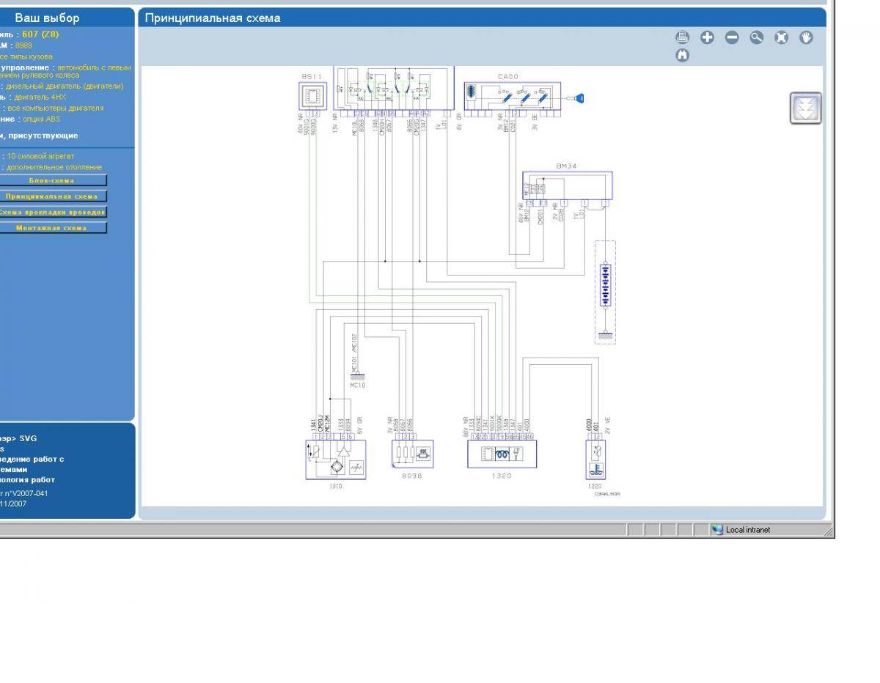Image resolution: width=880 pixels, height=683 pixels.
Task: Open Схема прокладки проводов
Action: point(51,212)
